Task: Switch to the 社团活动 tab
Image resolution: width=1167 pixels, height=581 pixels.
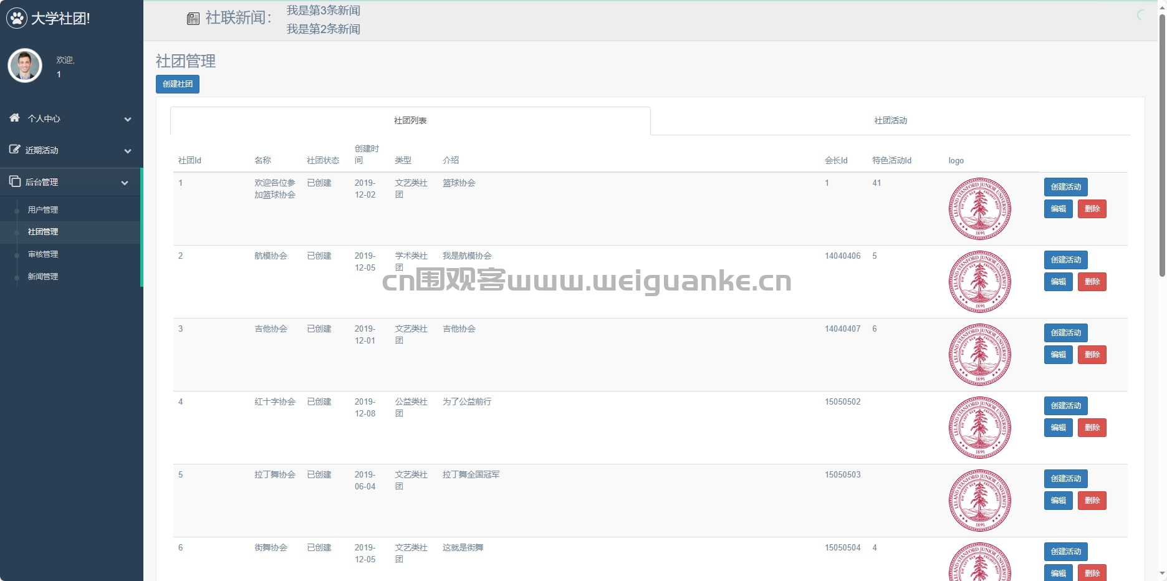Action: pos(890,120)
